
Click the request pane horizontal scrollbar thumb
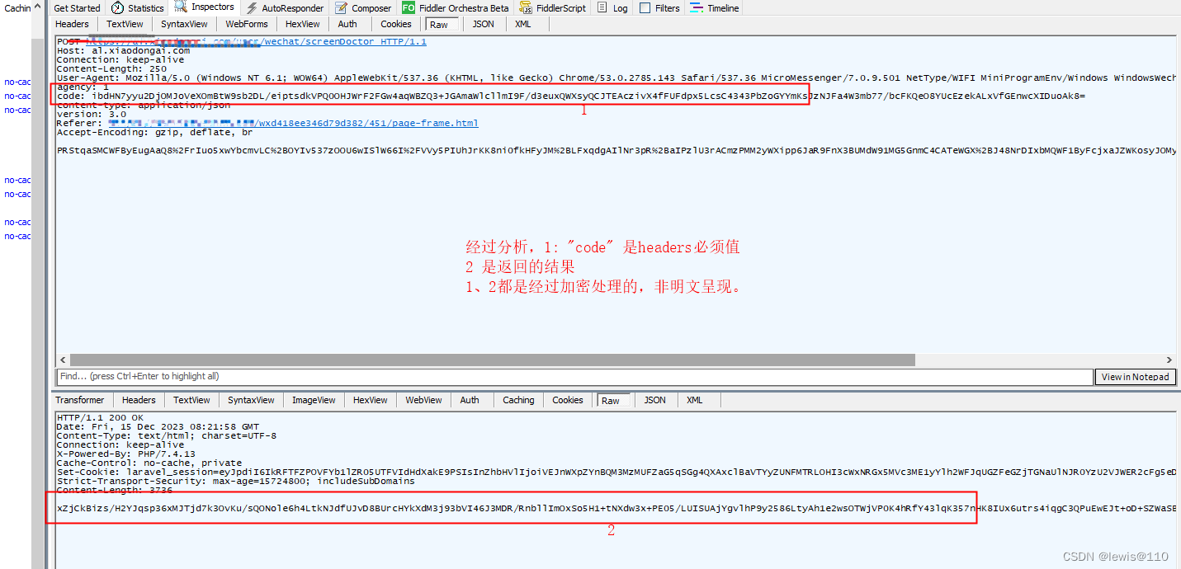[493, 360]
